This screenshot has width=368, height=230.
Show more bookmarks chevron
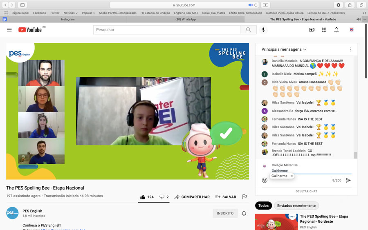coord(364,13)
